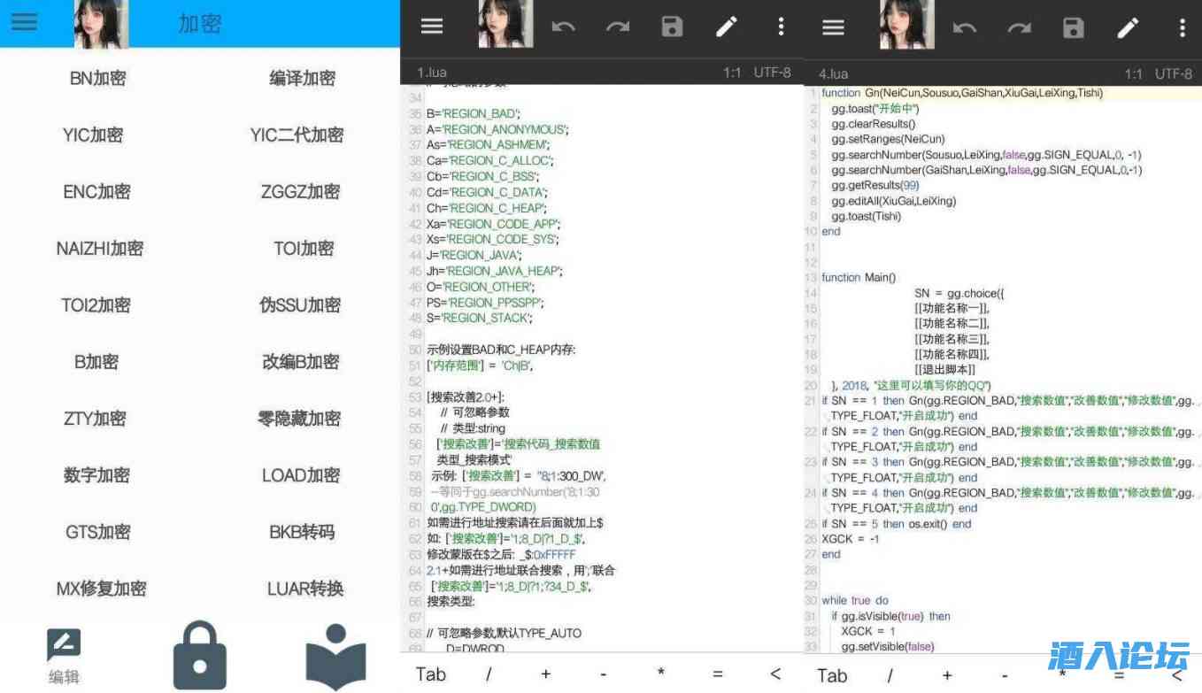Viewport: 1202px width, 693px height.
Task: Tap the book reader icon at the bottom
Action: click(x=335, y=657)
